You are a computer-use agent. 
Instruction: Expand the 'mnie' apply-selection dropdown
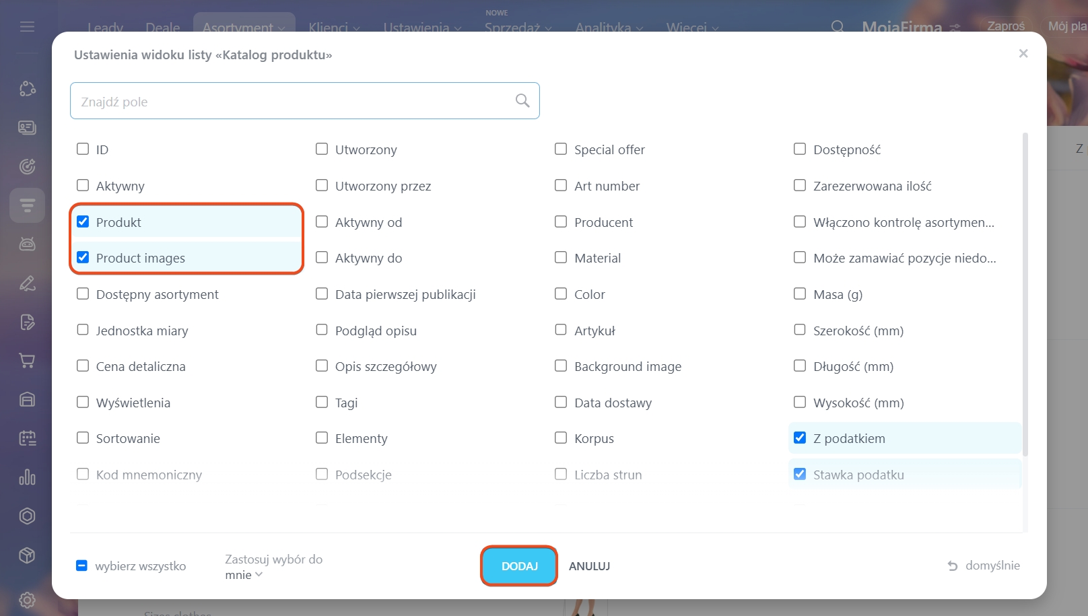(x=244, y=575)
